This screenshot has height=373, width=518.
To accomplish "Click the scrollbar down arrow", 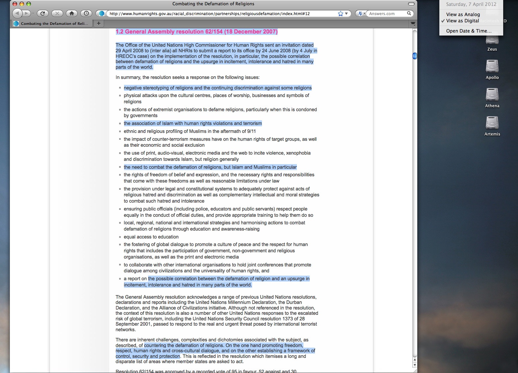I will [415, 365].
